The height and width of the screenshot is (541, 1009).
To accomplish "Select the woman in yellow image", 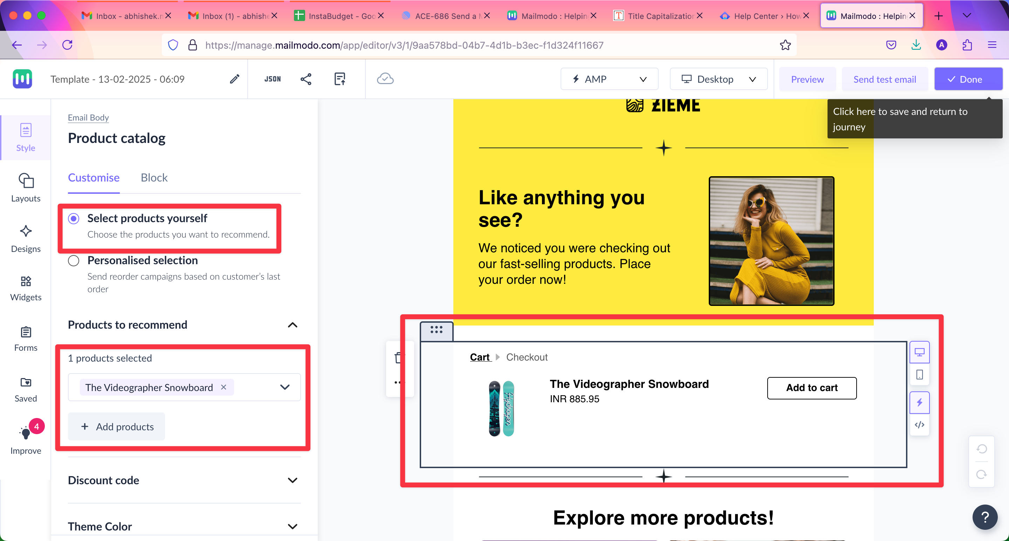I will coord(771,241).
